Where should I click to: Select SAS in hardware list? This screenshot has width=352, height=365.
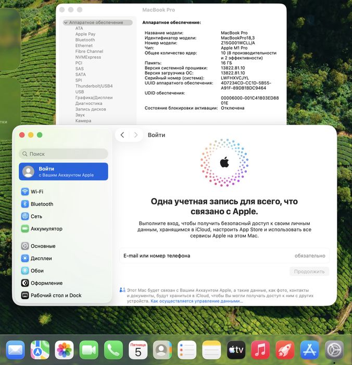point(79,69)
